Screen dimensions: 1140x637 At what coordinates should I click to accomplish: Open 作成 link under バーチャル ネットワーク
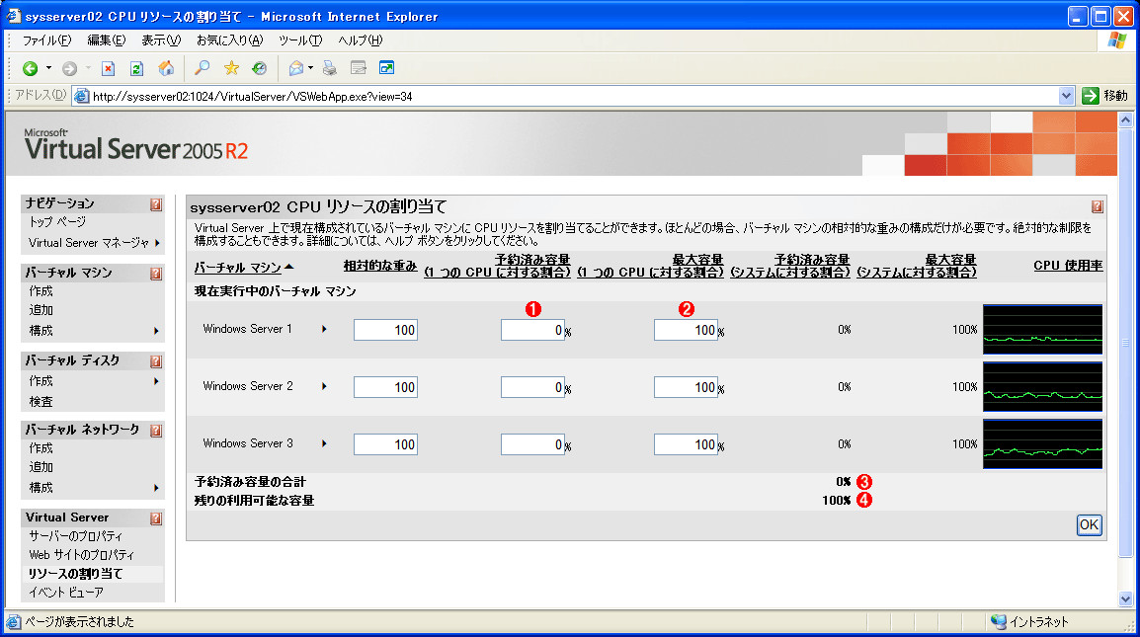pyautogui.click(x=41, y=448)
